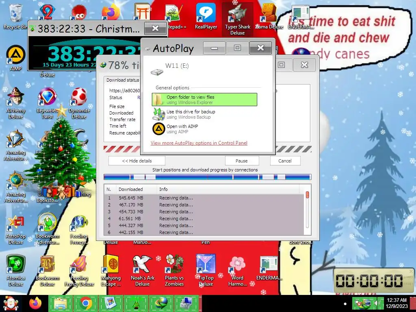Open Word Harmony desktop shortcut
416x312 pixels.
click(x=237, y=271)
